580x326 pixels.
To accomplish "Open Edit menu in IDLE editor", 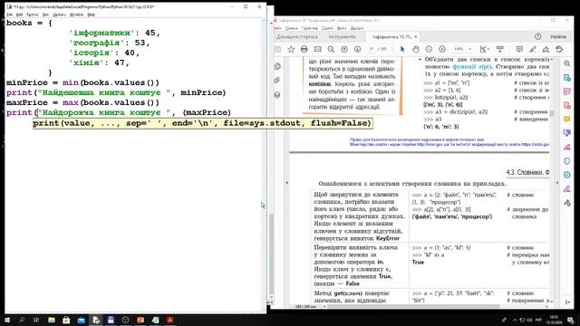I will point(20,14).
